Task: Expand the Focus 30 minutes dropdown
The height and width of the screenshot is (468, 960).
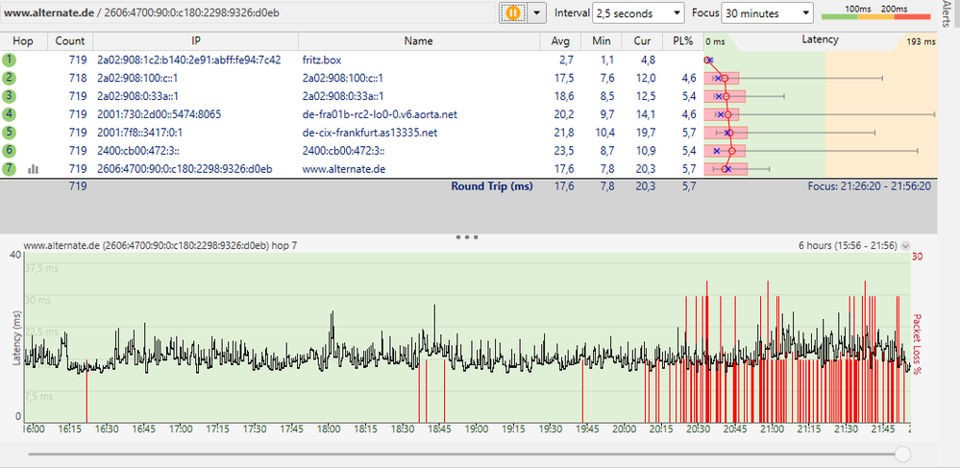Action: pyautogui.click(x=767, y=13)
